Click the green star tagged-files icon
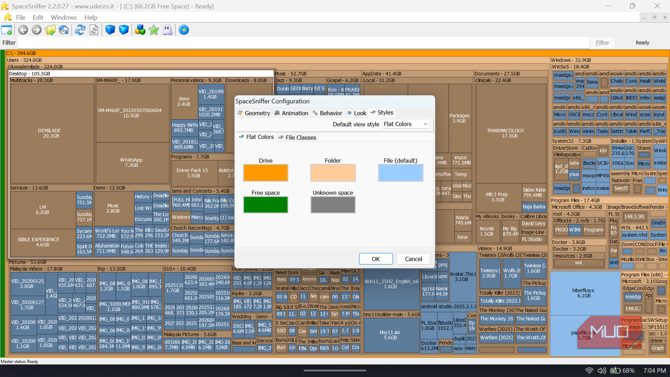The image size is (670, 377). (154, 30)
